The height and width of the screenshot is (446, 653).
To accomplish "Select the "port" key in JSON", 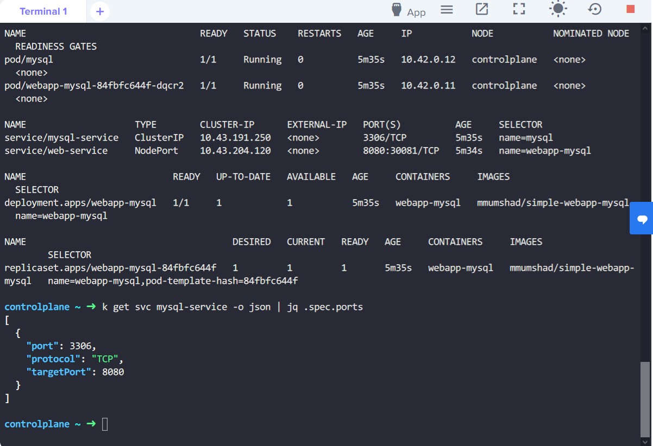I will [42, 346].
